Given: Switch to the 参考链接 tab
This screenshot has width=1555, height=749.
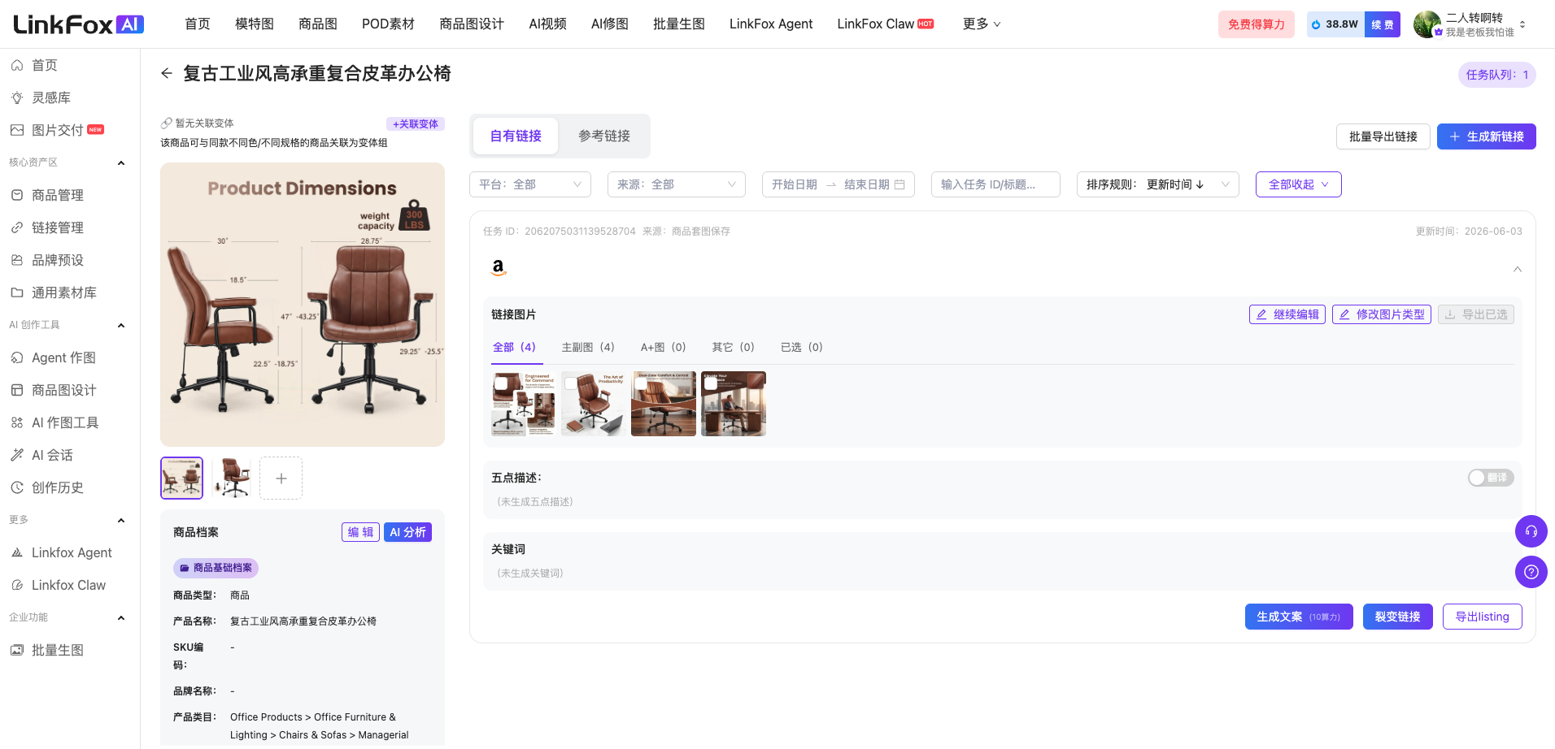Looking at the screenshot, I should tap(604, 136).
